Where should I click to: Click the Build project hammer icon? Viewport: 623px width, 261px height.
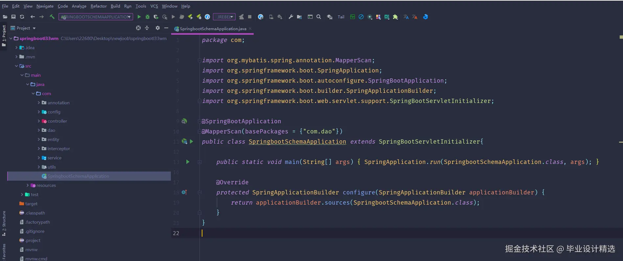tap(52, 17)
